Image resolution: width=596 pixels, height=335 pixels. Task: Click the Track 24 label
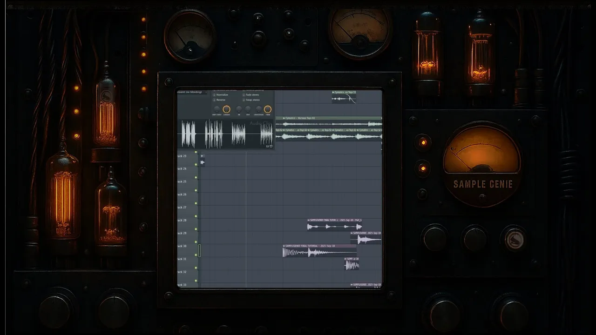(x=182, y=168)
